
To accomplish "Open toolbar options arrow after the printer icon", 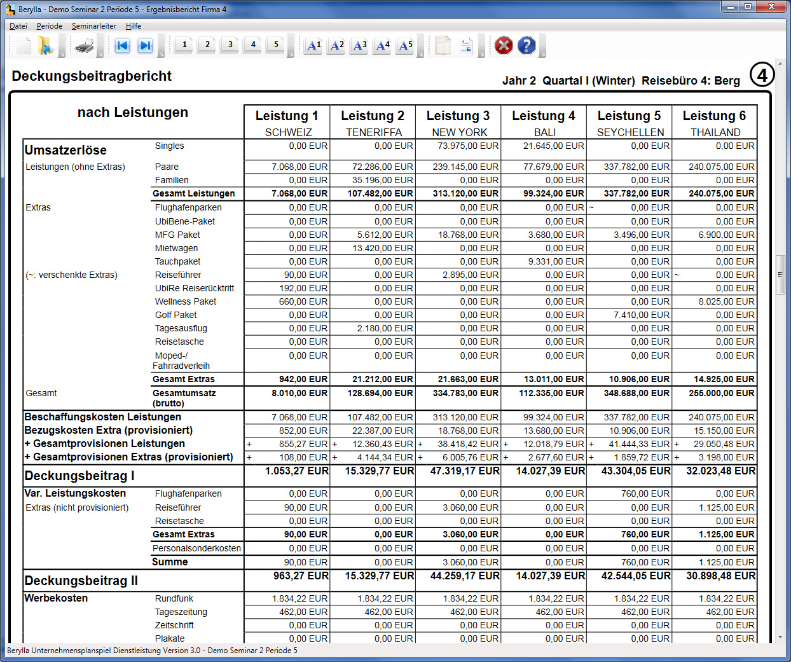I will 100,46.
